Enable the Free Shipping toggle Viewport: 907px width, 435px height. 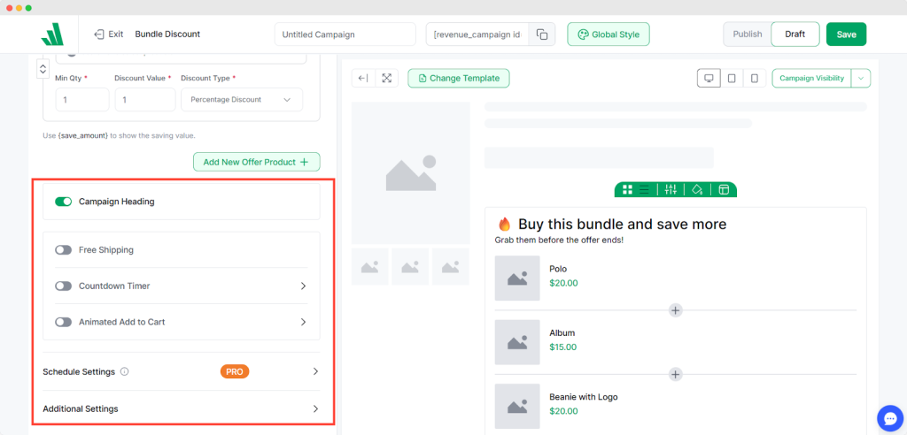coord(63,250)
